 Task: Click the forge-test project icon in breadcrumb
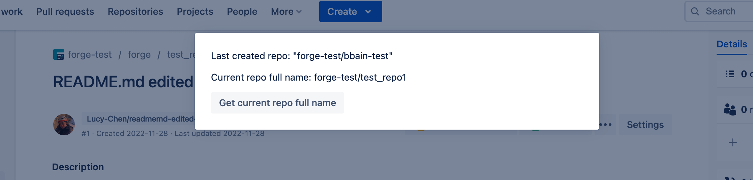(x=59, y=54)
